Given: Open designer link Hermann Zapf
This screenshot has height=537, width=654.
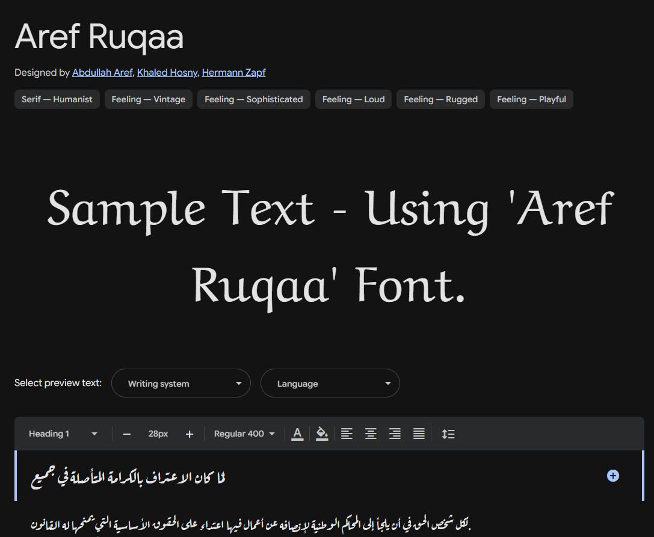Looking at the screenshot, I should click(x=233, y=73).
